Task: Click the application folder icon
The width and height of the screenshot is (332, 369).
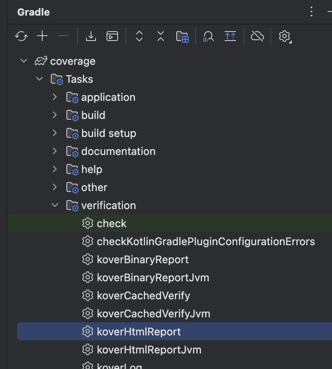Action: click(x=73, y=98)
